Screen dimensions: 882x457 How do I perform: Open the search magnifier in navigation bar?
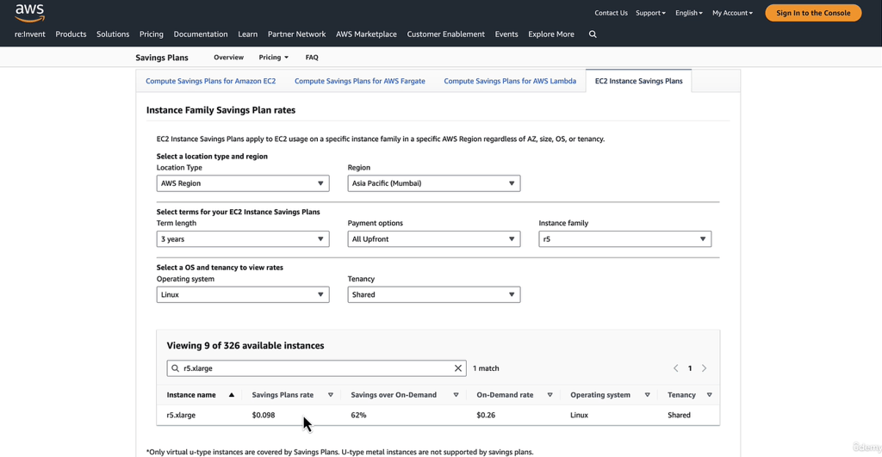pos(593,34)
